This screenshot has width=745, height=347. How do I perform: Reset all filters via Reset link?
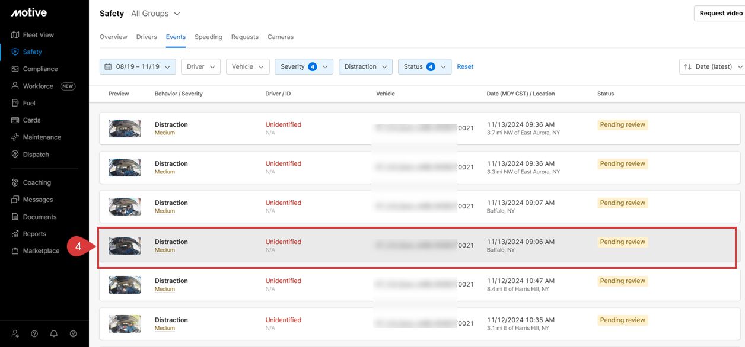pyautogui.click(x=465, y=67)
